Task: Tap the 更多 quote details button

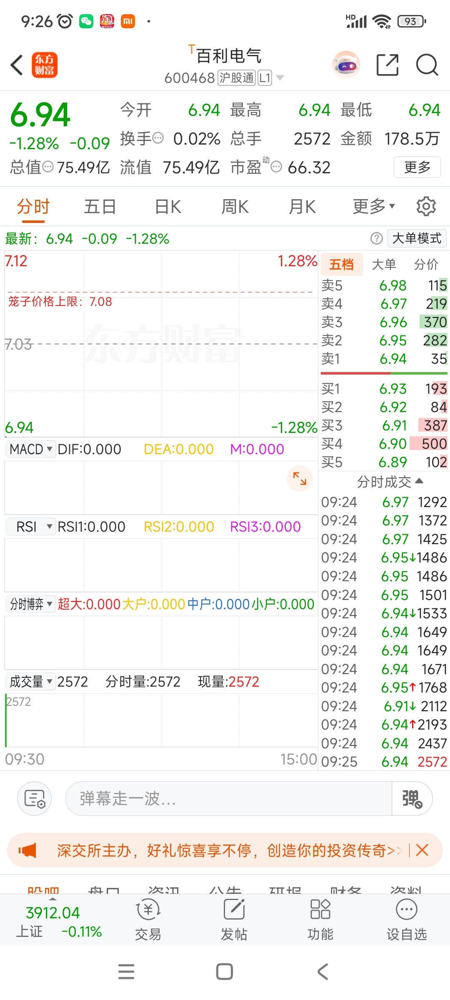Action: [x=417, y=167]
